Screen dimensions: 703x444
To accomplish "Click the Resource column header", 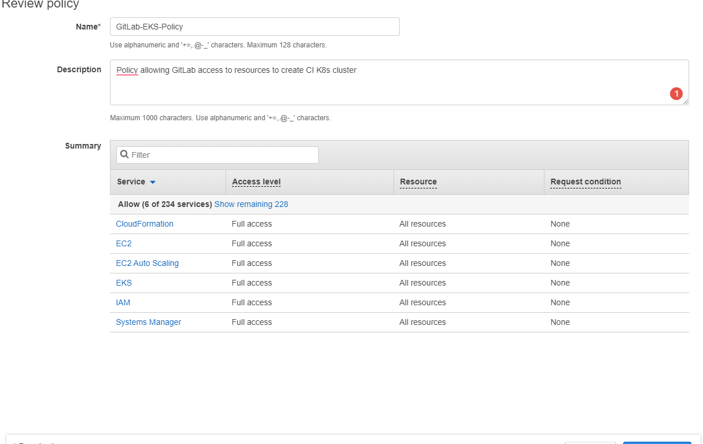I will [x=418, y=182].
